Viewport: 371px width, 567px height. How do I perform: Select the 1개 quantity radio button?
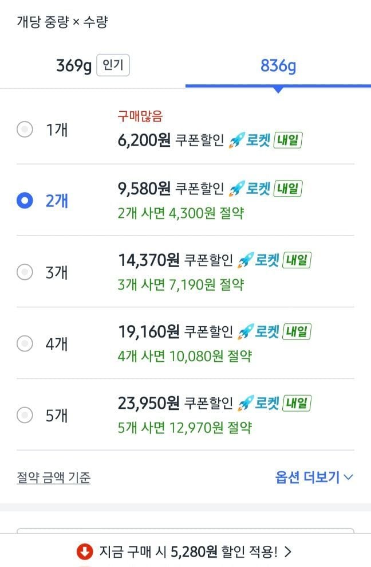25,130
